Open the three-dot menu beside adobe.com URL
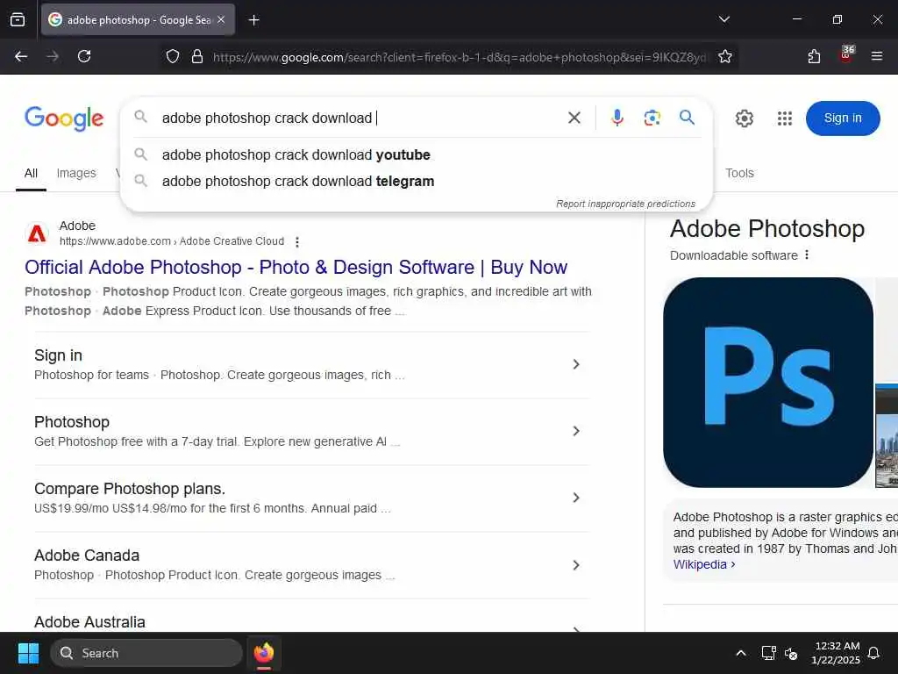Viewport: 898px width, 674px height. point(296,242)
